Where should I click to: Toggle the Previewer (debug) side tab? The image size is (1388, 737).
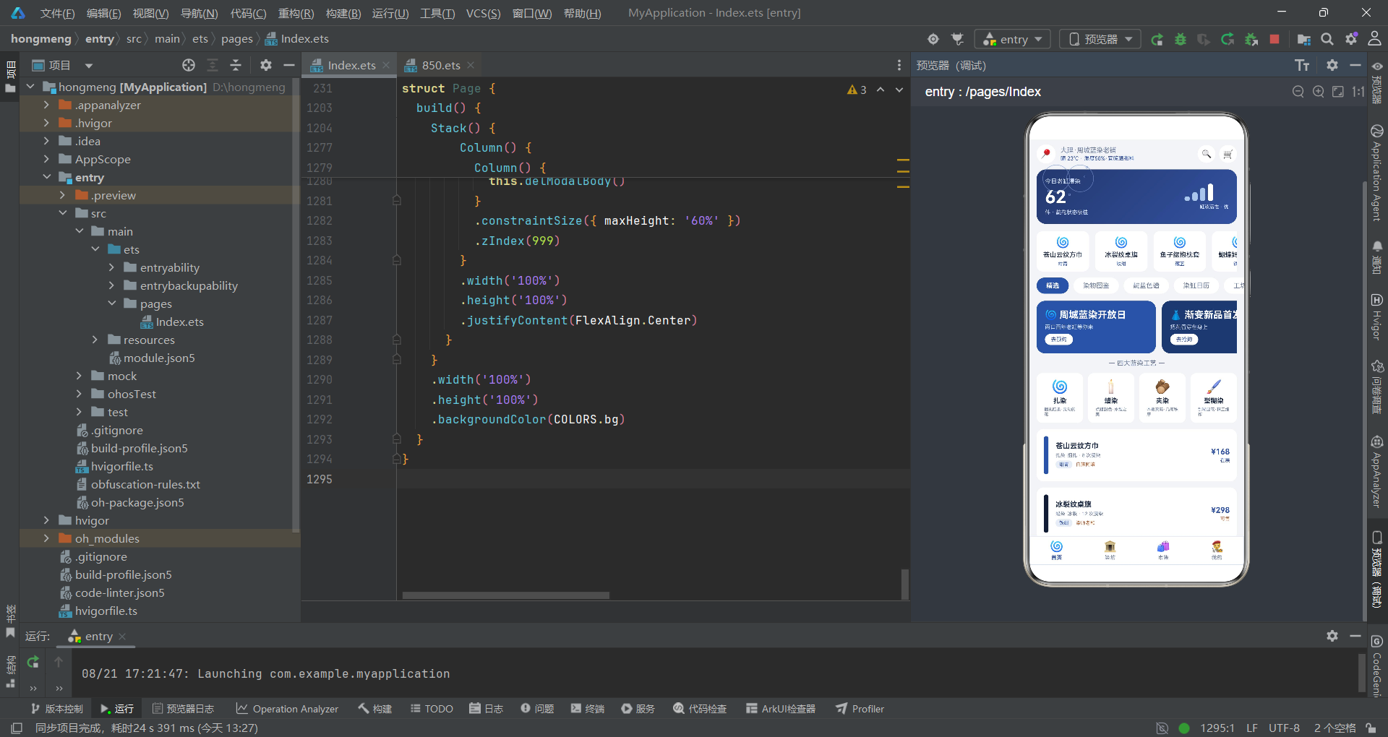(1376, 569)
